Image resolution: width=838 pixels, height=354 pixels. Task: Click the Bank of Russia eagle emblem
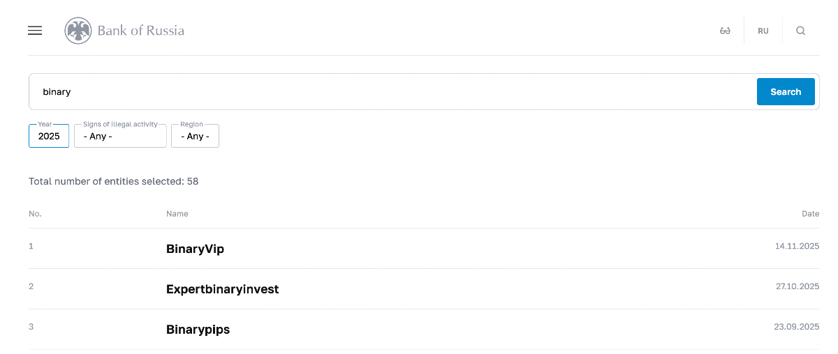pos(78,31)
